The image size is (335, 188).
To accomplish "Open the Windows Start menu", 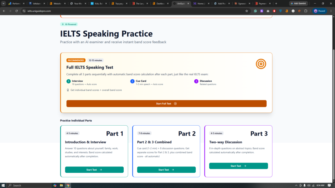I will 3,185.
